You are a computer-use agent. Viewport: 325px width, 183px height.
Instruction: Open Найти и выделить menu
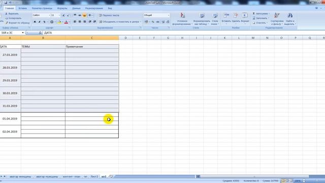290,19
